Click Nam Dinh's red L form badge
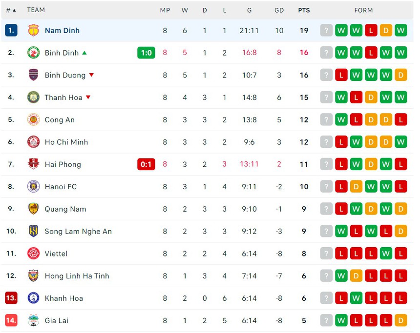The image size is (420, 333). [371, 30]
